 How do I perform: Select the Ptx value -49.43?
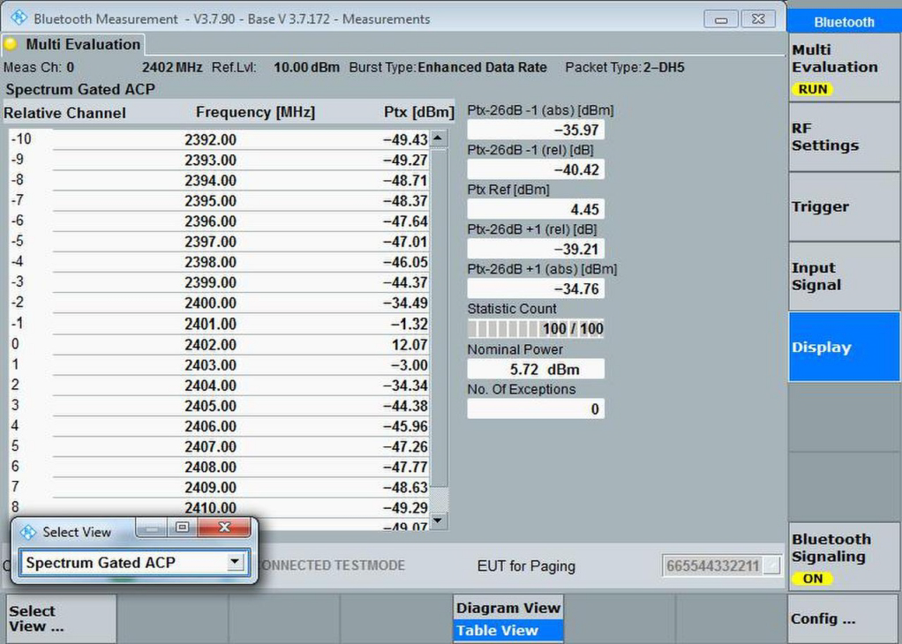(x=406, y=139)
